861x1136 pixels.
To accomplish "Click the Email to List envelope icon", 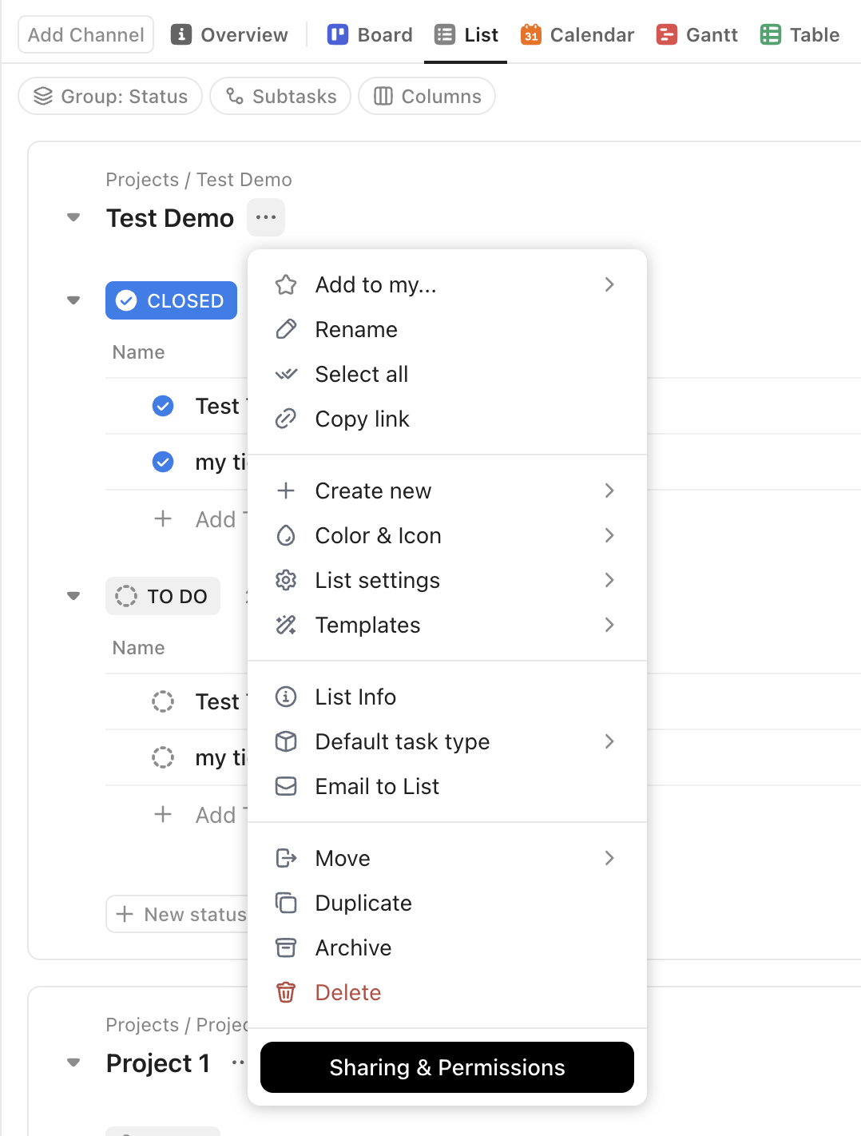I will (x=286, y=786).
